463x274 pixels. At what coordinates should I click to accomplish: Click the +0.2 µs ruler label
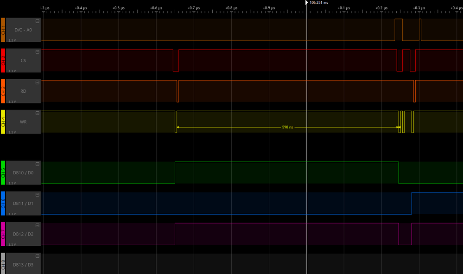[381, 8]
